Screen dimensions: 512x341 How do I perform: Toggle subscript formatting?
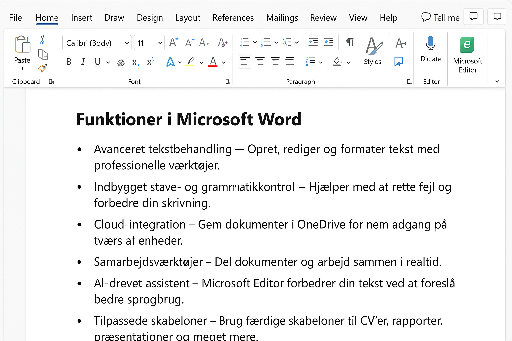135,62
